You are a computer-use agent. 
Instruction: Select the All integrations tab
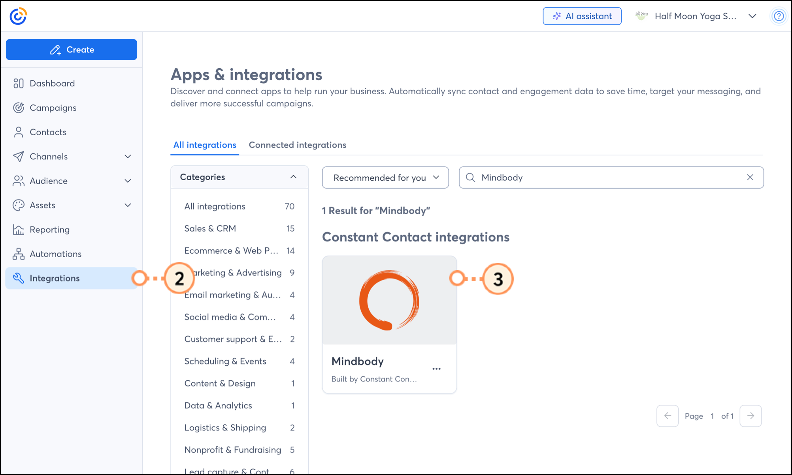coord(204,145)
